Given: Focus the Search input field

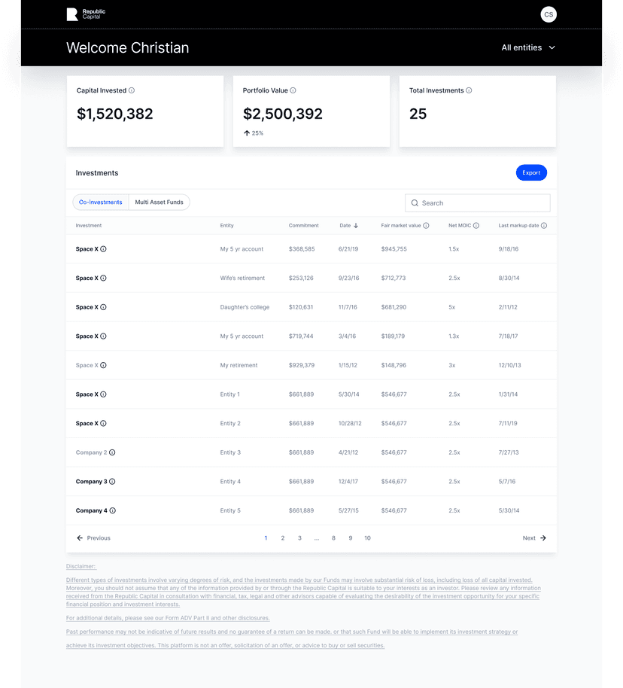Looking at the screenshot, I should [478, 203].
